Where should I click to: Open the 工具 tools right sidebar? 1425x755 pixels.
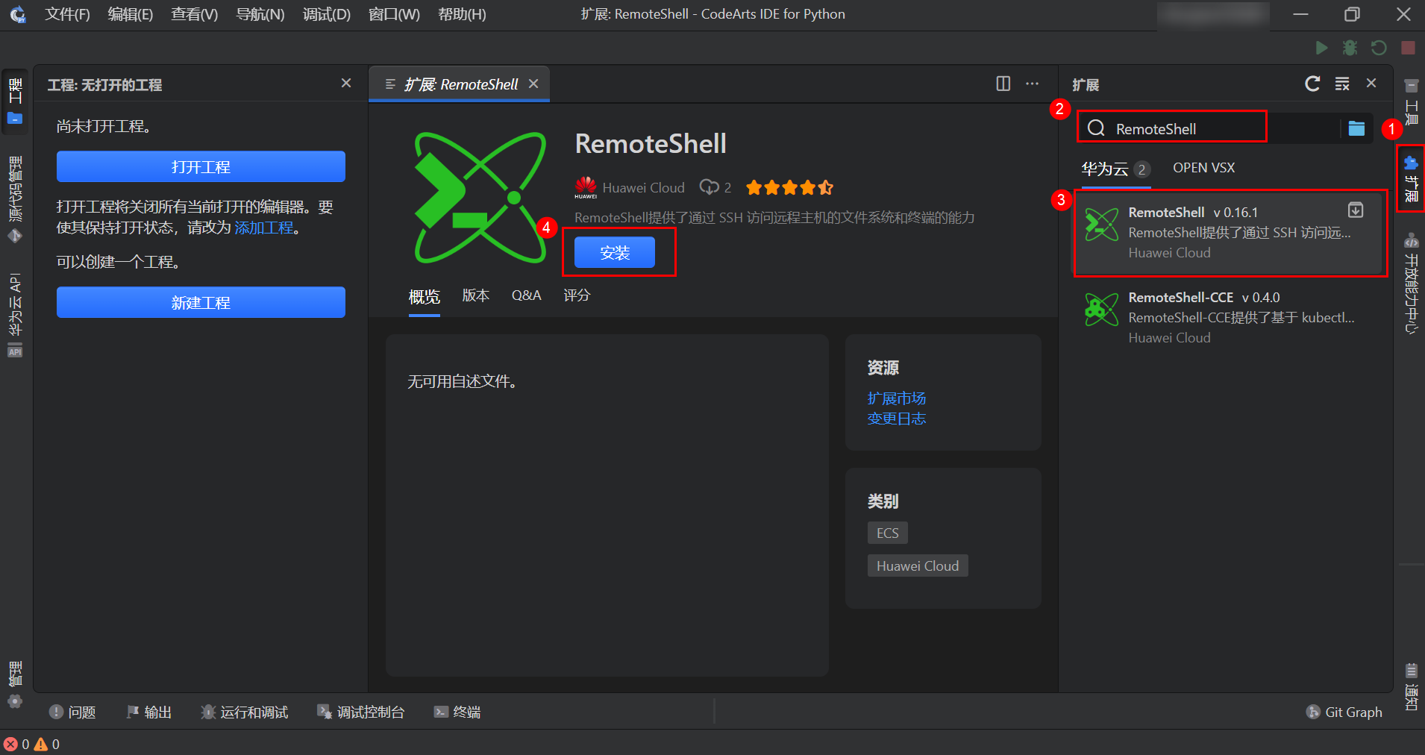click(x=1411, y=101)
